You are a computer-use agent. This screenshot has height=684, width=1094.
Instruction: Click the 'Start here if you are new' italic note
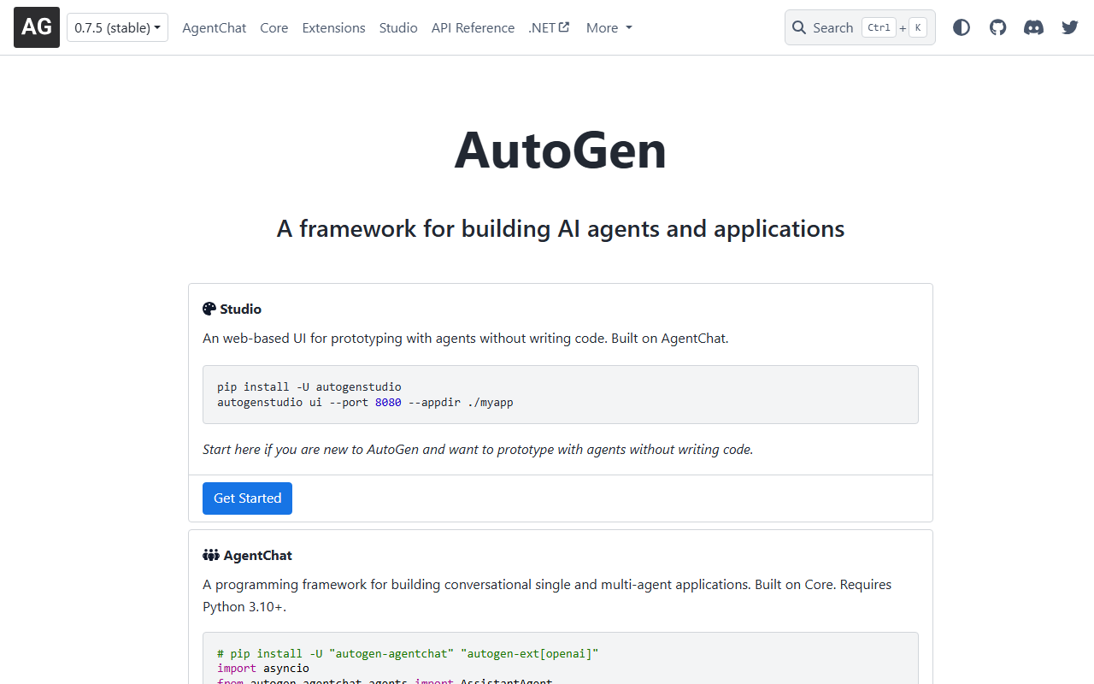(x=478, y=449)
